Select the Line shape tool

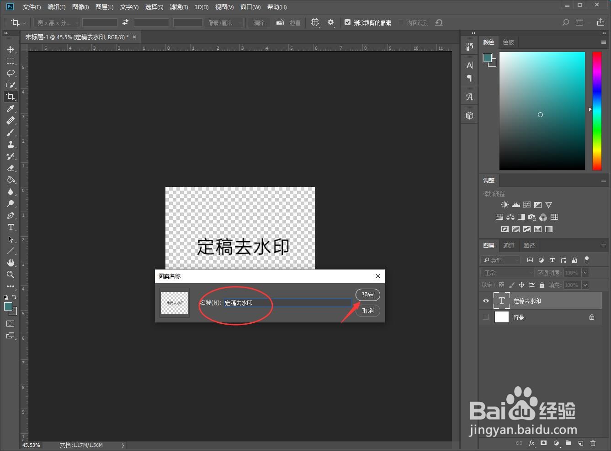(11, 251)
